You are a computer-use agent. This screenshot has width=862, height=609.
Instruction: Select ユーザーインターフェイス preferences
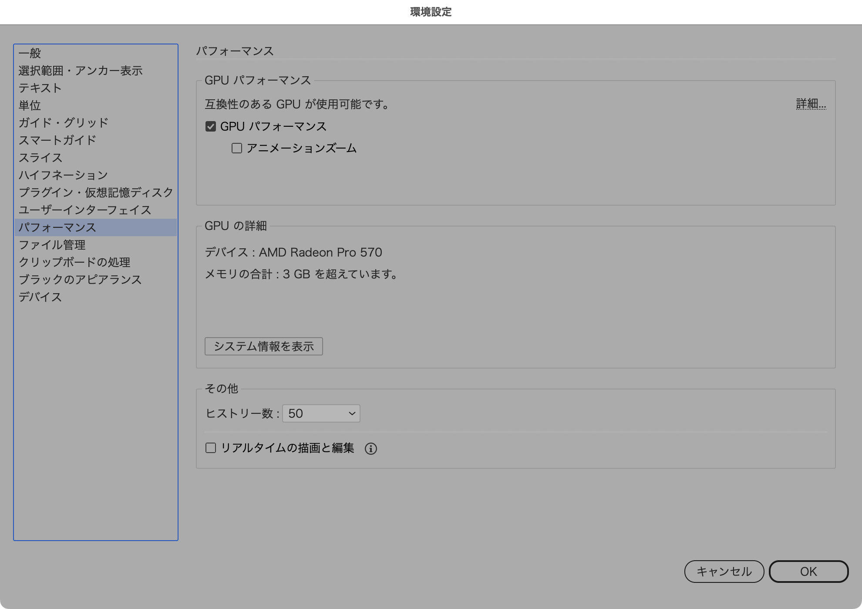[x=85, y=210]
